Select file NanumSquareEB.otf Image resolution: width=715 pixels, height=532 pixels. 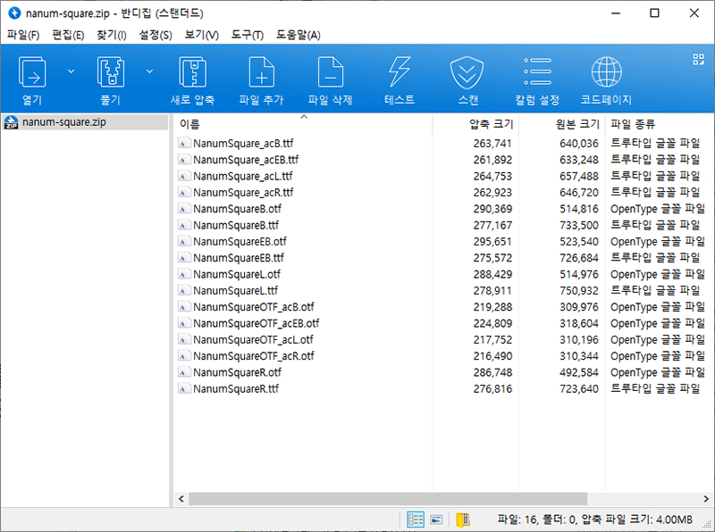(x=240, y=242)
